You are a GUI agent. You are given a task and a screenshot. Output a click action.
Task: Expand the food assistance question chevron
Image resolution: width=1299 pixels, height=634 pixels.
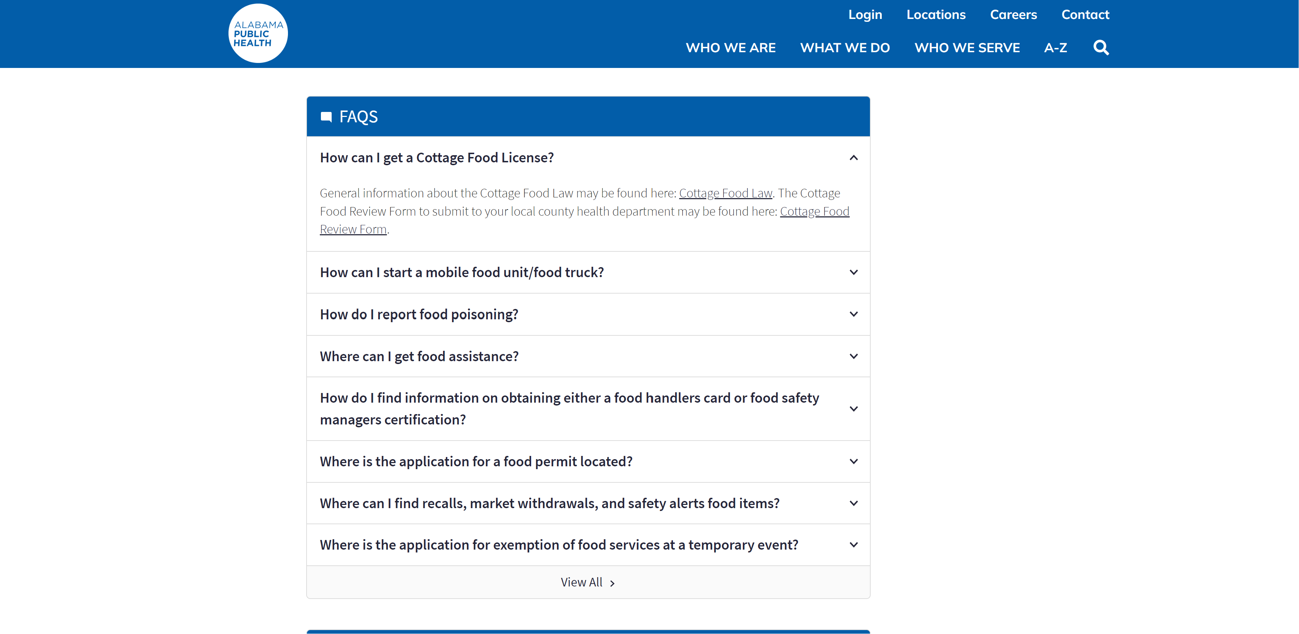click(853, 357)
